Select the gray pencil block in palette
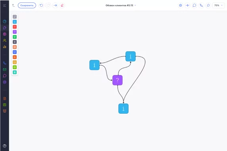The image size is (227, 151). pyautogui.click(x=15, y=17)
